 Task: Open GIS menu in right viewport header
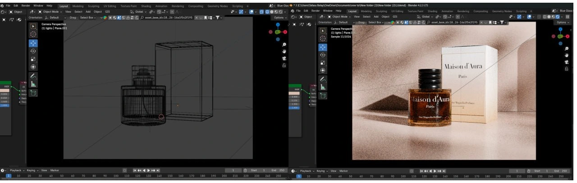[x=394, y=17]
